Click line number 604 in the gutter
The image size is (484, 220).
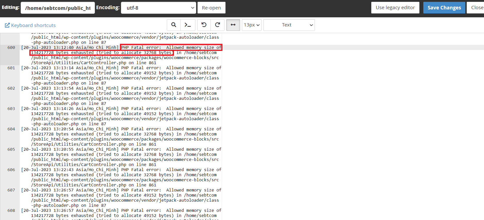click(x=11, y=129)
